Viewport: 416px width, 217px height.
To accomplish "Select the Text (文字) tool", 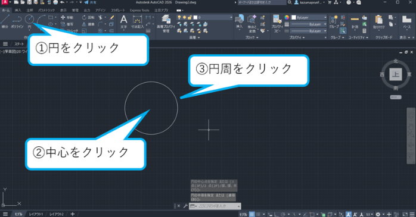I will click(x=123, y=21).
